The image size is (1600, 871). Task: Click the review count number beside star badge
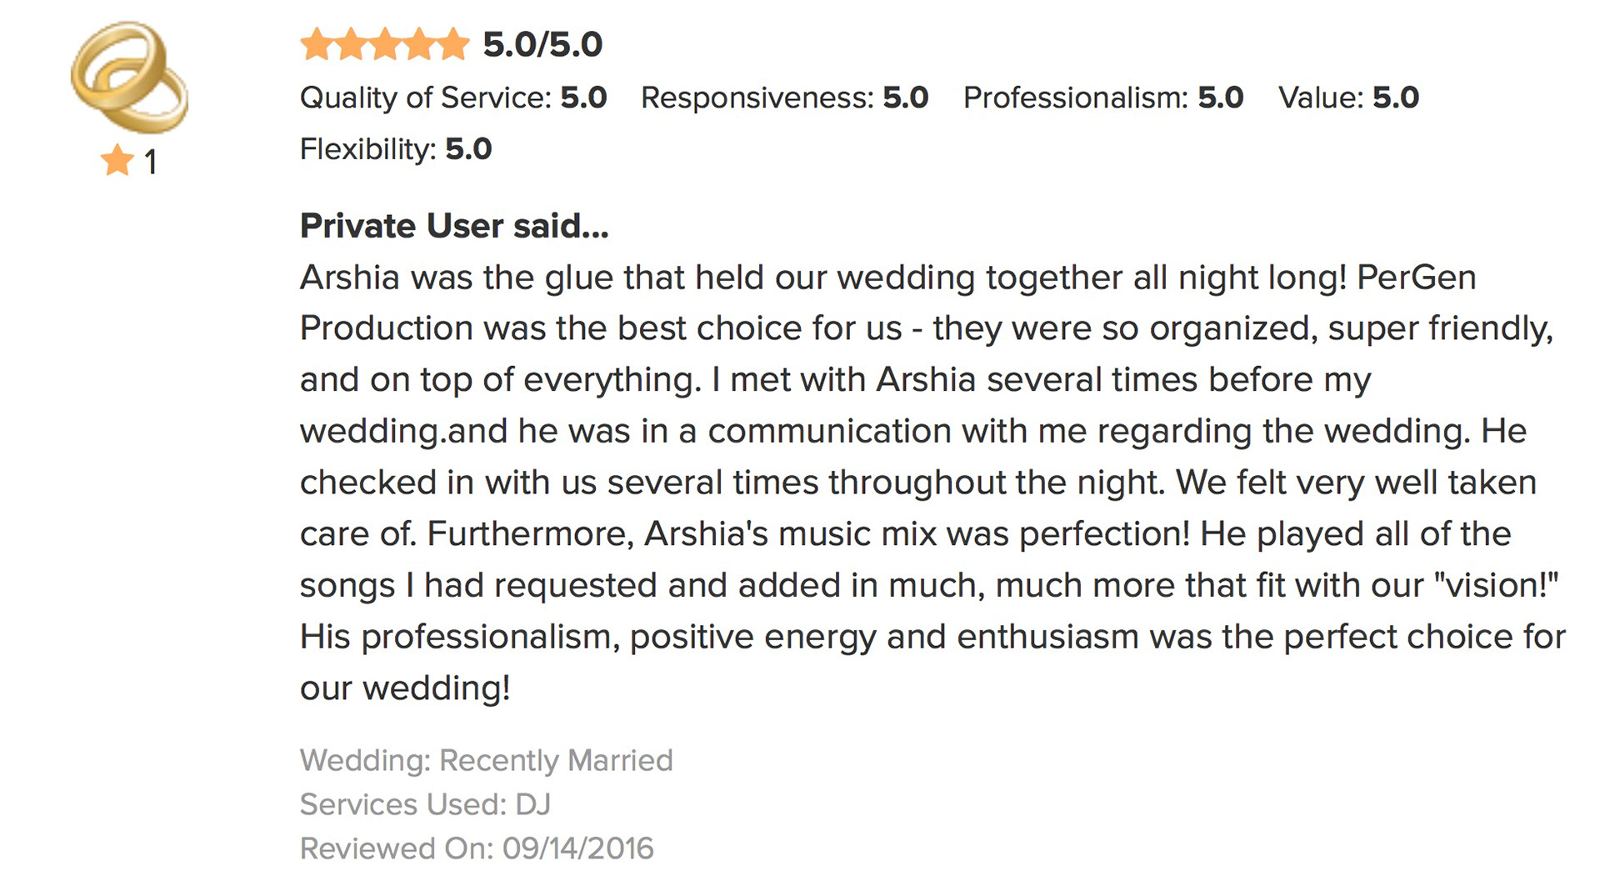tap(151, 161)
